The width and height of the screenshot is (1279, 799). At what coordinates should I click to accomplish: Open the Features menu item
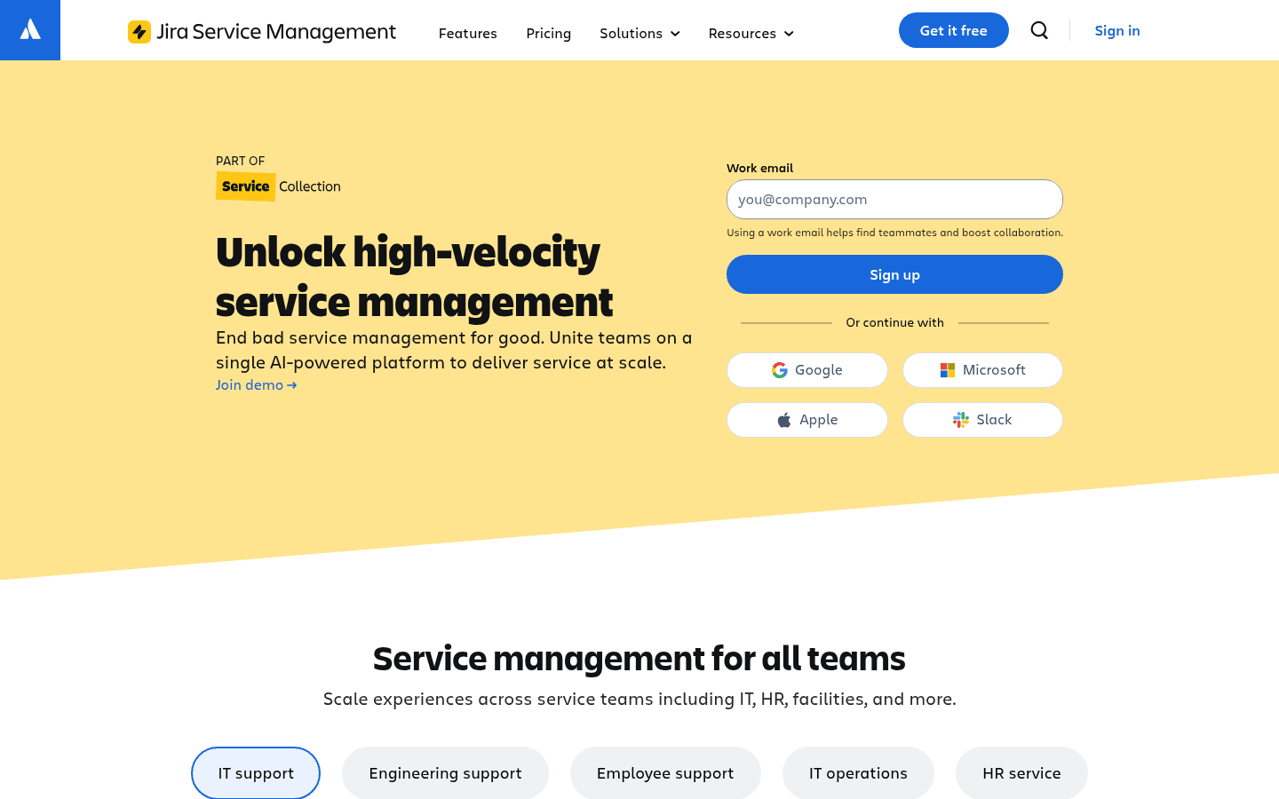click(x=468, y=33)
